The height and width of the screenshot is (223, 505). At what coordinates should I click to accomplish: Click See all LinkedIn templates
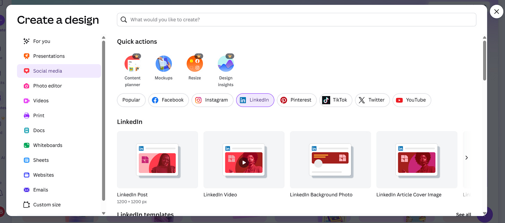[463, 215]
